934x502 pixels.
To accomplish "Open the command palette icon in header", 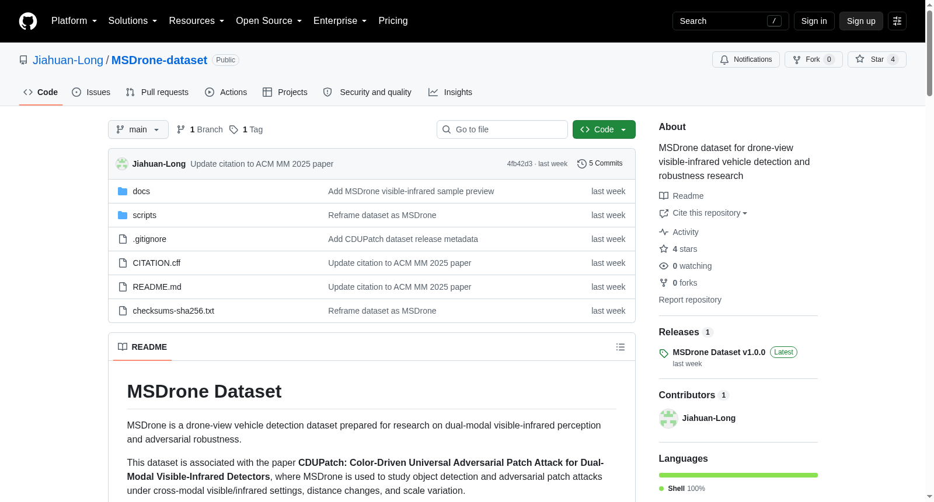I will [897, 21].
